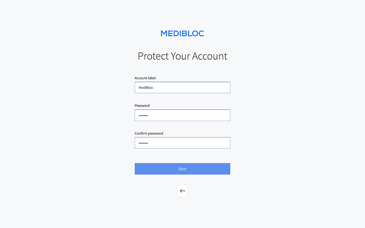The image size is (365, 228).
Task: Click the field containing MediBloc text
Action: [182, 87]
